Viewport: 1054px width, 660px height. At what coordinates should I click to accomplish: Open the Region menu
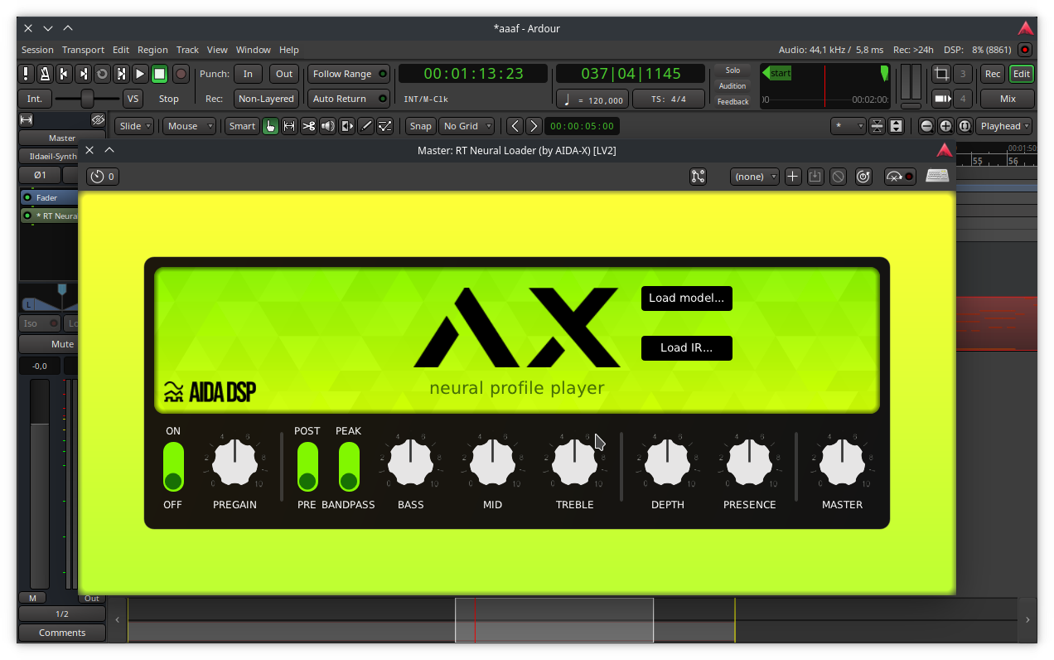152,50
